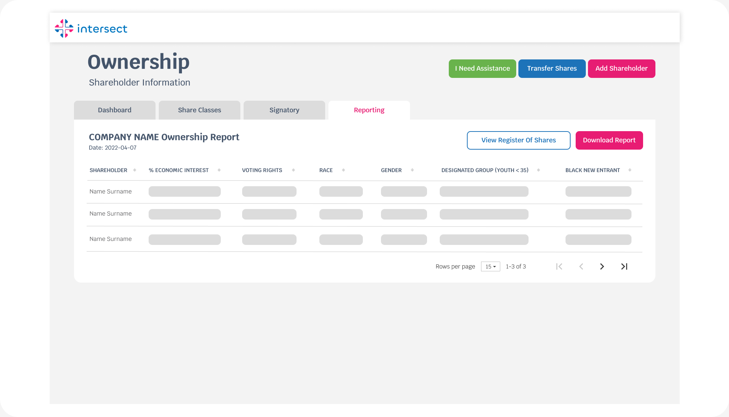
Task: Jump to last page of results
Action: (x=624, y=267)
